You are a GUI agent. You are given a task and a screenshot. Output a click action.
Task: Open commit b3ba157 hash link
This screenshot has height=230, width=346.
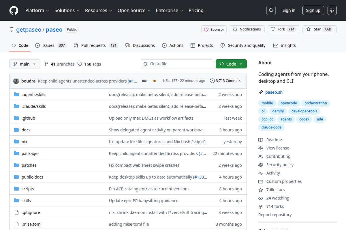170,81
